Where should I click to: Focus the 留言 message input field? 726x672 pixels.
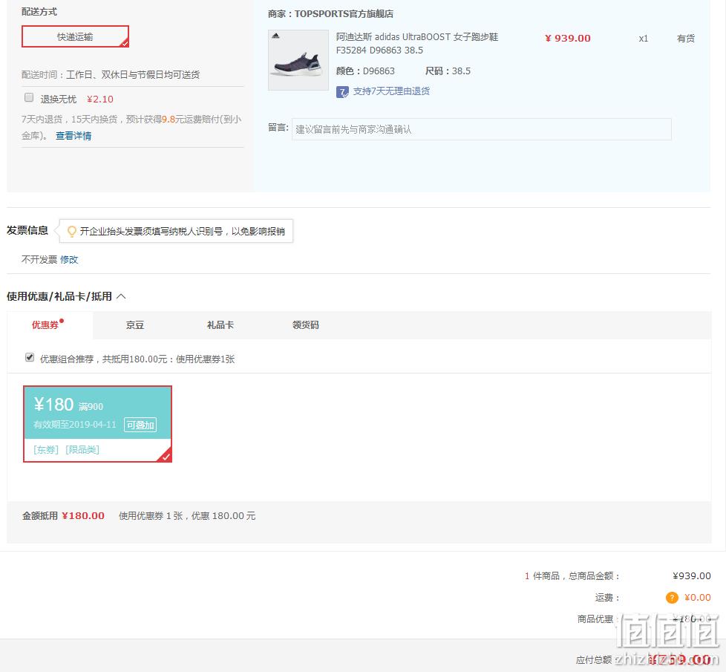pos(482,129)
